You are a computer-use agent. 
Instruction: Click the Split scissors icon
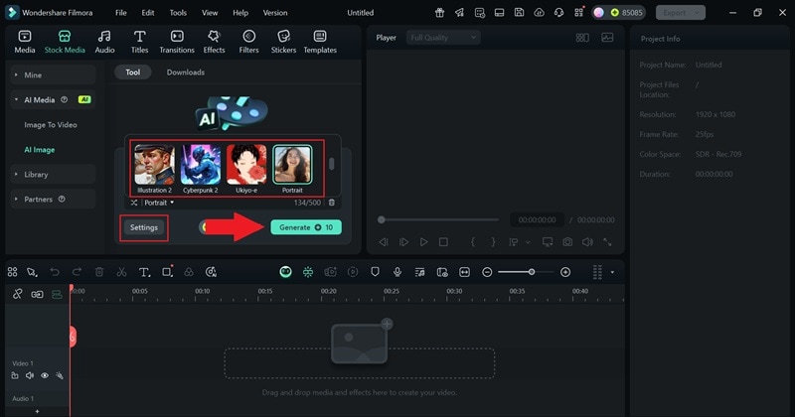pyautogui.click(x=121, y=272)
